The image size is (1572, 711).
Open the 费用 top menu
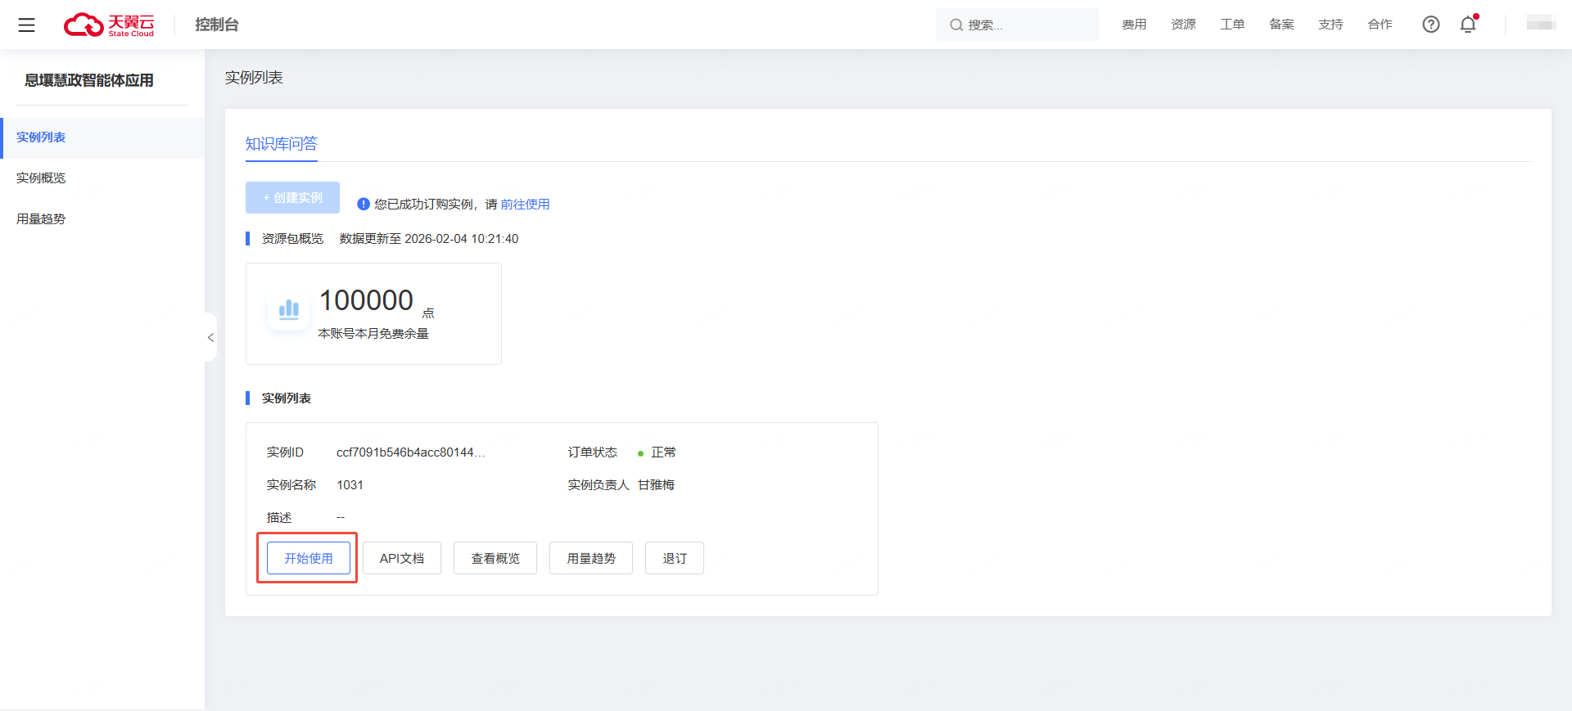(x=1134, y=25)
